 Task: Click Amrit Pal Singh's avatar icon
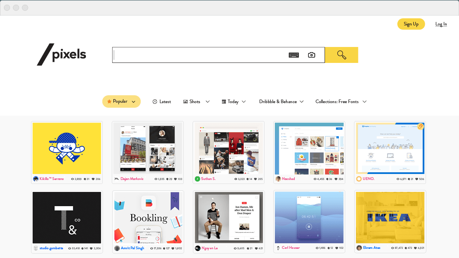[117, 248]
